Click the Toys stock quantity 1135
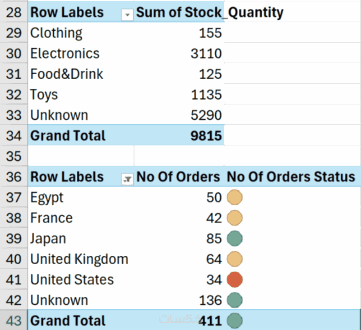 (206, 95)
